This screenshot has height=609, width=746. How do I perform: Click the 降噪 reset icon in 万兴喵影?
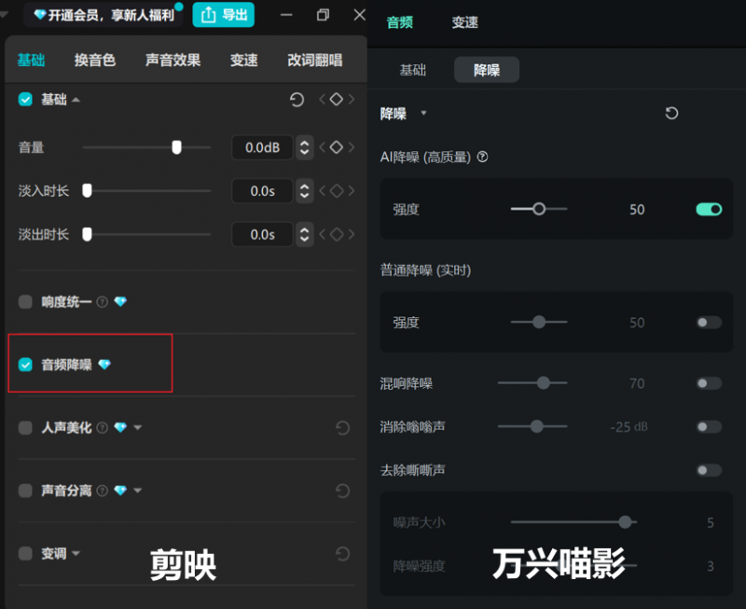click(671, 113)
